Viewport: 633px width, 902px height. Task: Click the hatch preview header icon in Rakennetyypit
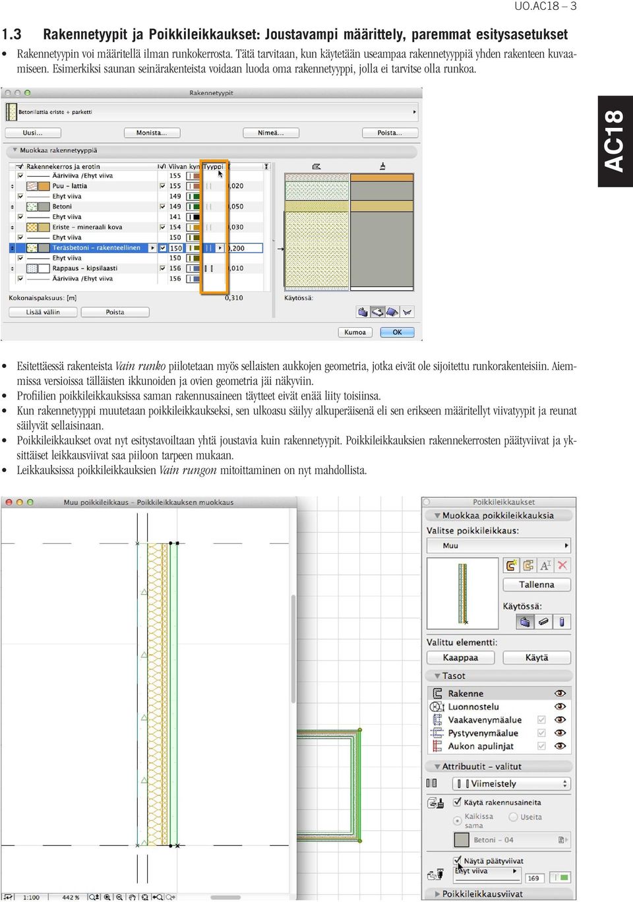[x=316, y=167]
